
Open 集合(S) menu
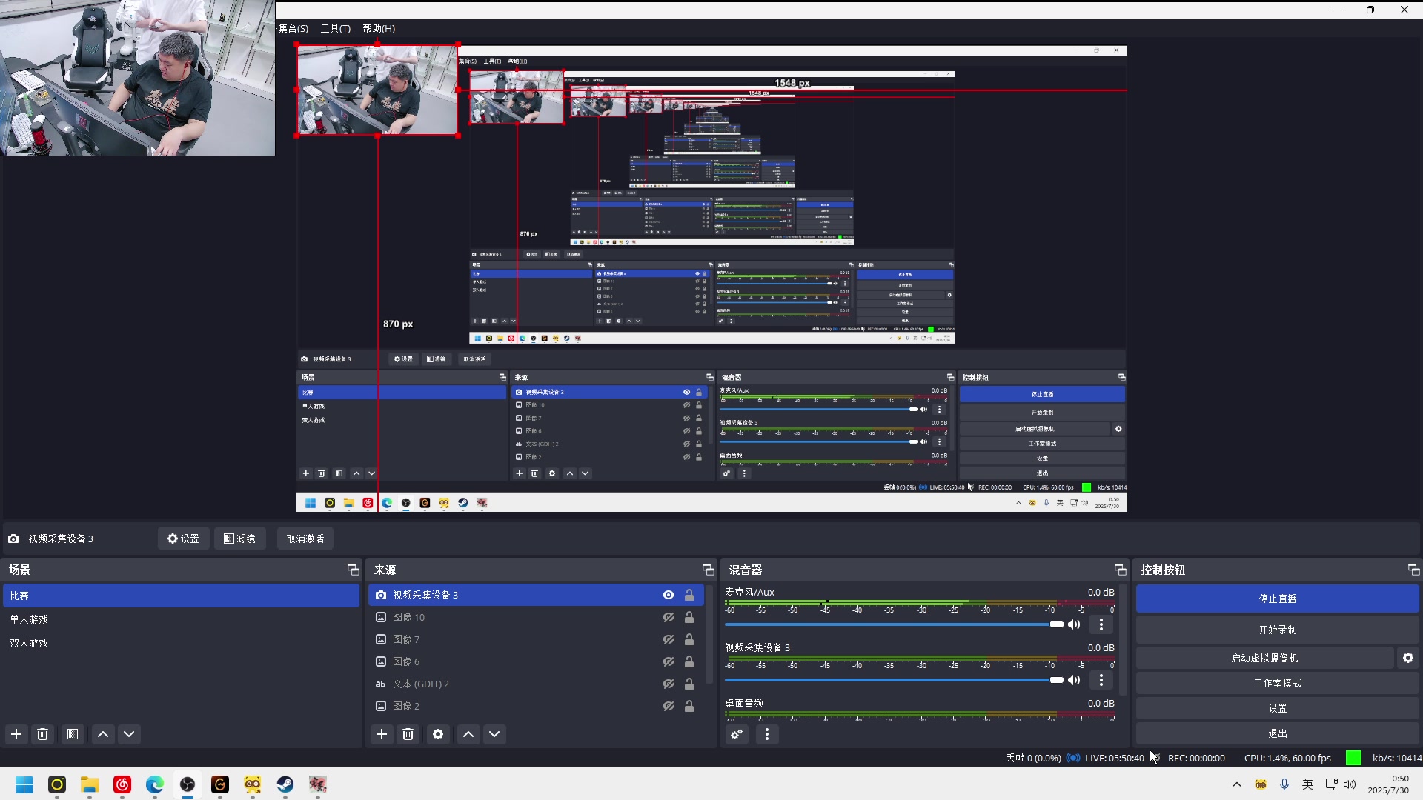[x=293, y=28]
